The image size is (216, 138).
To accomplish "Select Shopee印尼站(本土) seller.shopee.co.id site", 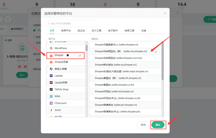I will pos(125,98).
